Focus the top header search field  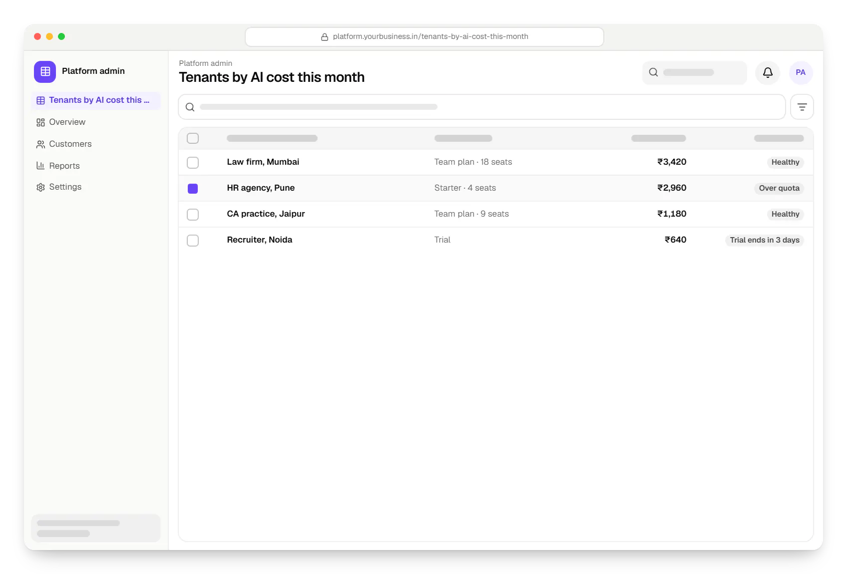pos(695,73)
